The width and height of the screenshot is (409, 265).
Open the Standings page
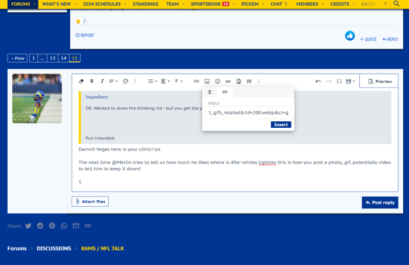(x=145, y=4)
